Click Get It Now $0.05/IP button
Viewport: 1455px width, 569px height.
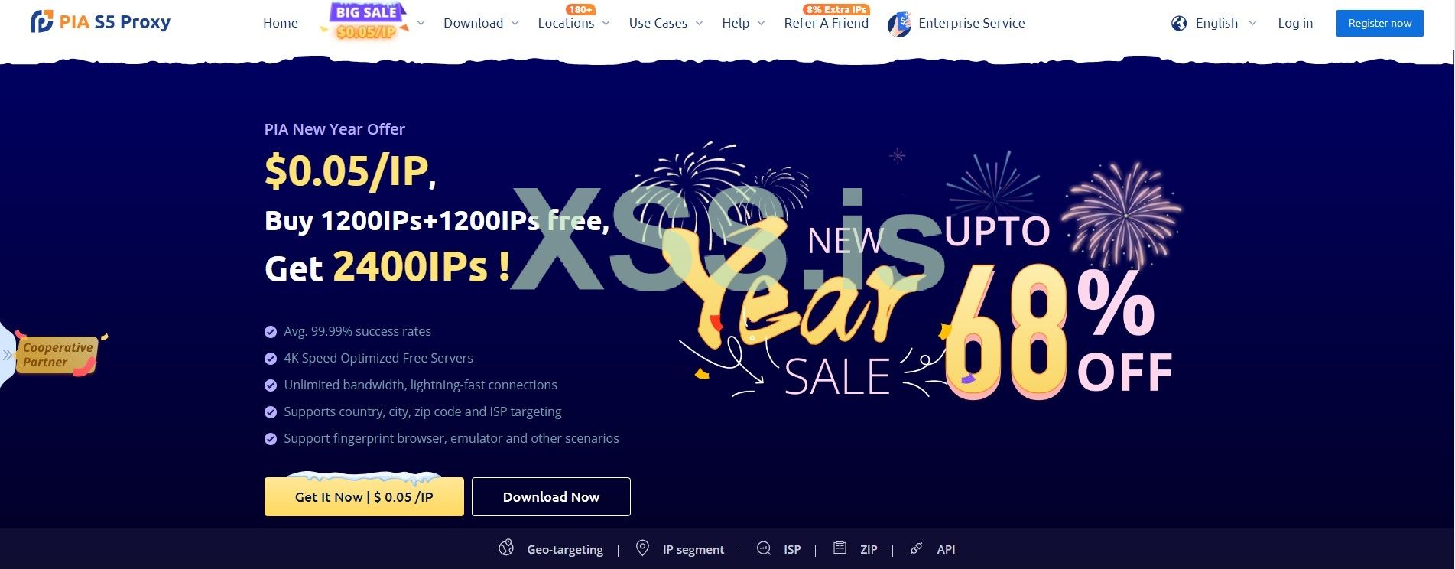[364, 496]
